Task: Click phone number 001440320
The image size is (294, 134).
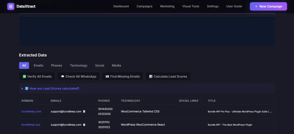Action: point(105,109)
